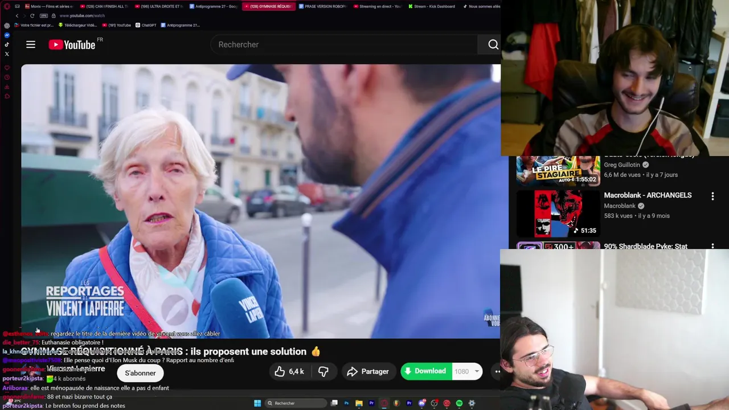Open the 90% Shardblade Pyke video title
This screenshot has height=410, width=729.
click(x=645, y=247)
